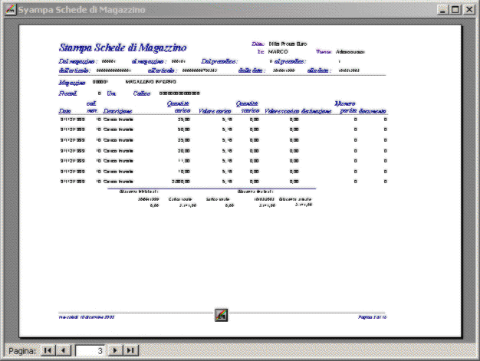Click the documento column header
The image size is (480, 361).
pyautogui.click(x=372, y=111)
